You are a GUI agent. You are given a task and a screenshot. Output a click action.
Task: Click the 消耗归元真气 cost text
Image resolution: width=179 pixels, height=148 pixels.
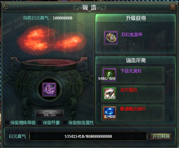(48, 18)
